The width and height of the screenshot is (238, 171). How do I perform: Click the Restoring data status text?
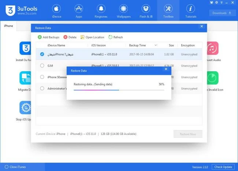93,84
